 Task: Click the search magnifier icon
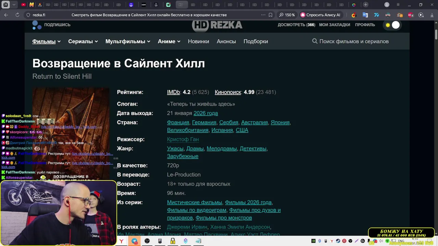click(x=315, y=41)
